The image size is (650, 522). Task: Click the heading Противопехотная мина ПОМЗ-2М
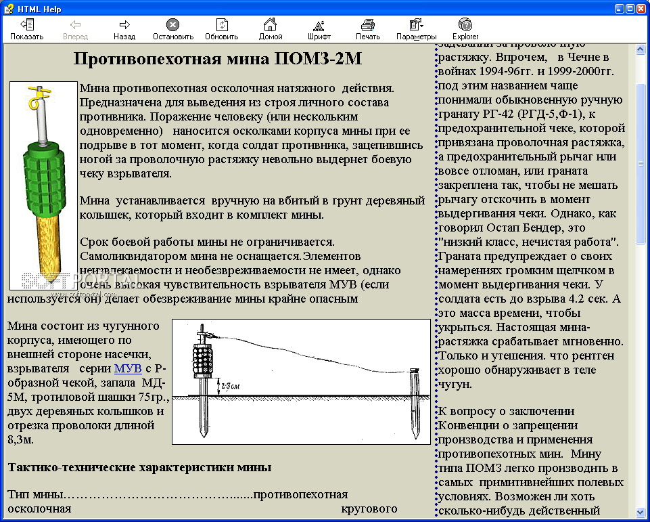coord(218,58)
